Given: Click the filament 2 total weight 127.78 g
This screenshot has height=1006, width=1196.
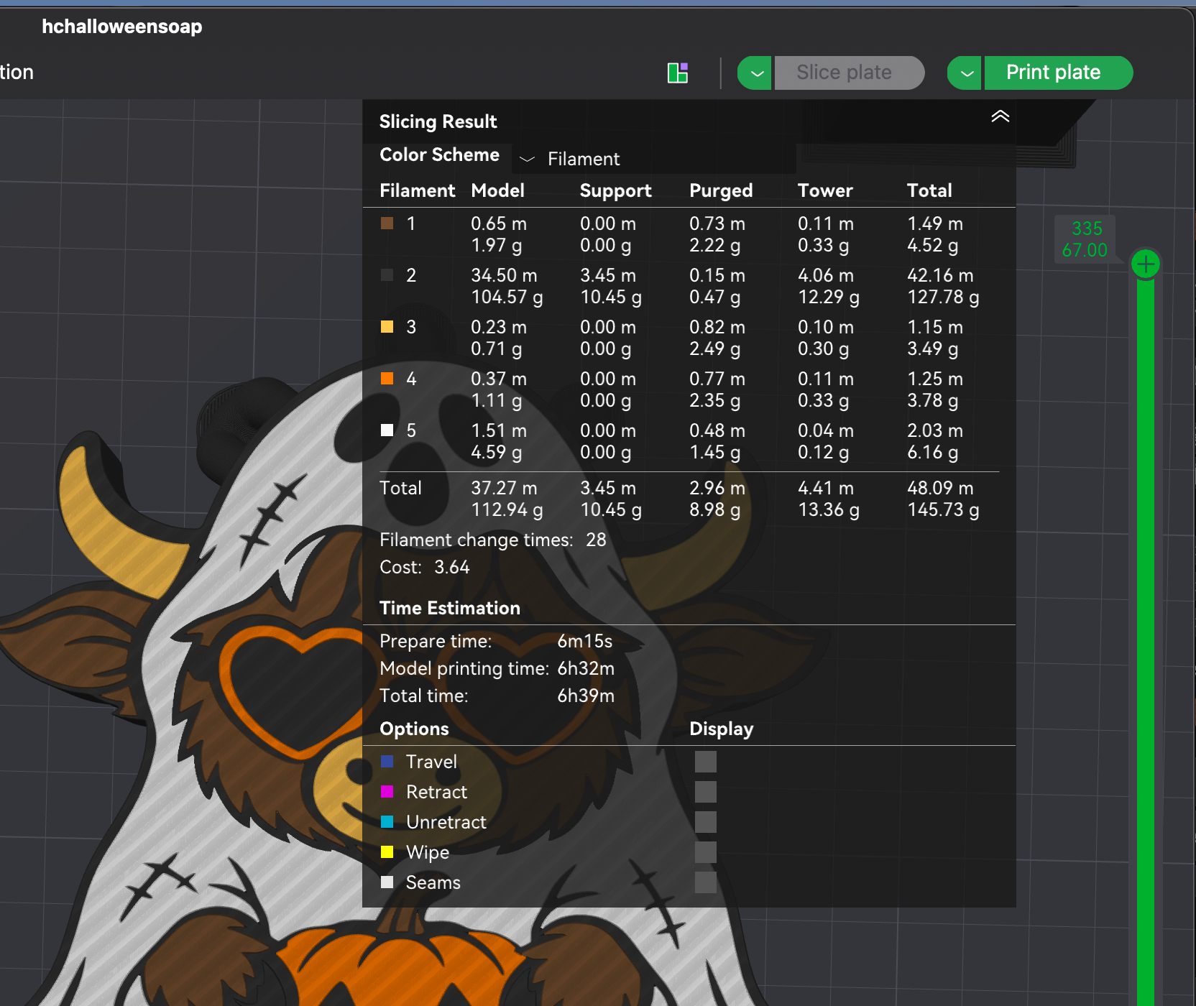Looking at the screenshot, I should [943, 297].
